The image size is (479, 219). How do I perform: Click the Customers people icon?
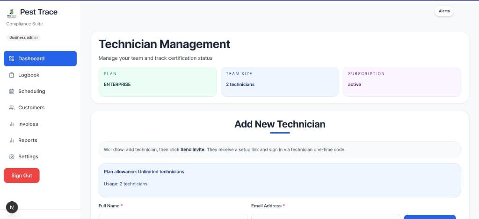point(12,108)
